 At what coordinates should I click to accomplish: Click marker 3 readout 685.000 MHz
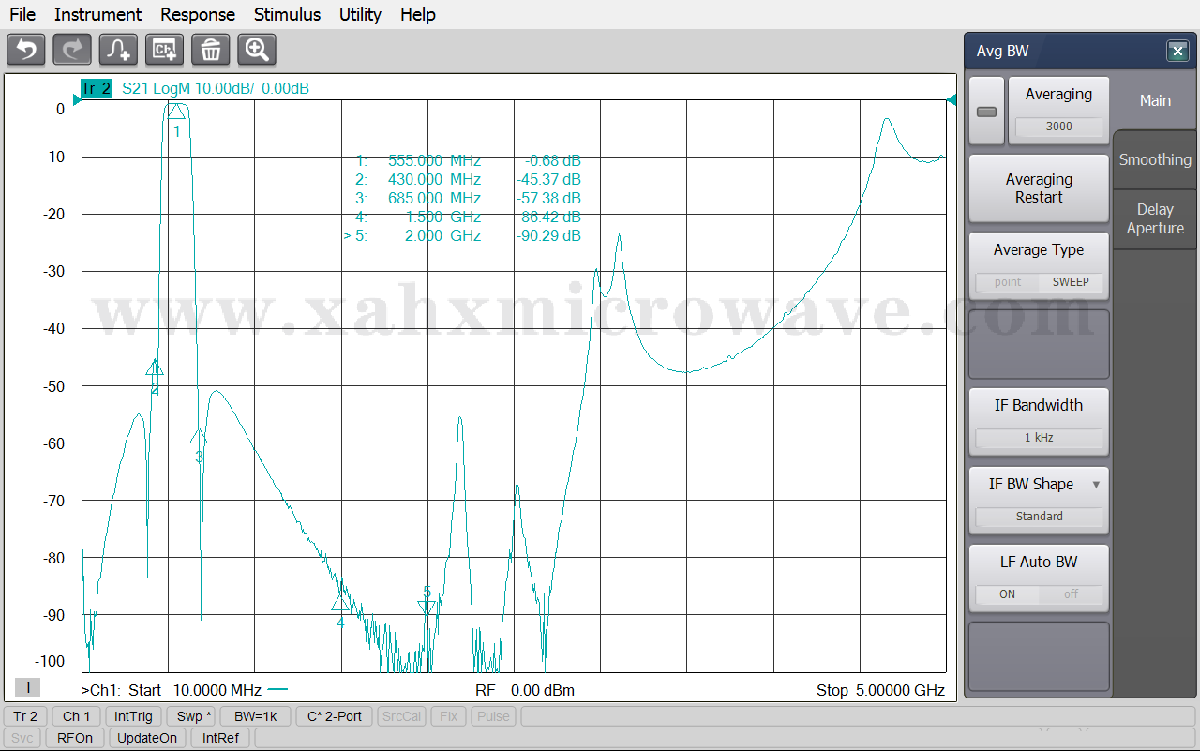(434, 199)
